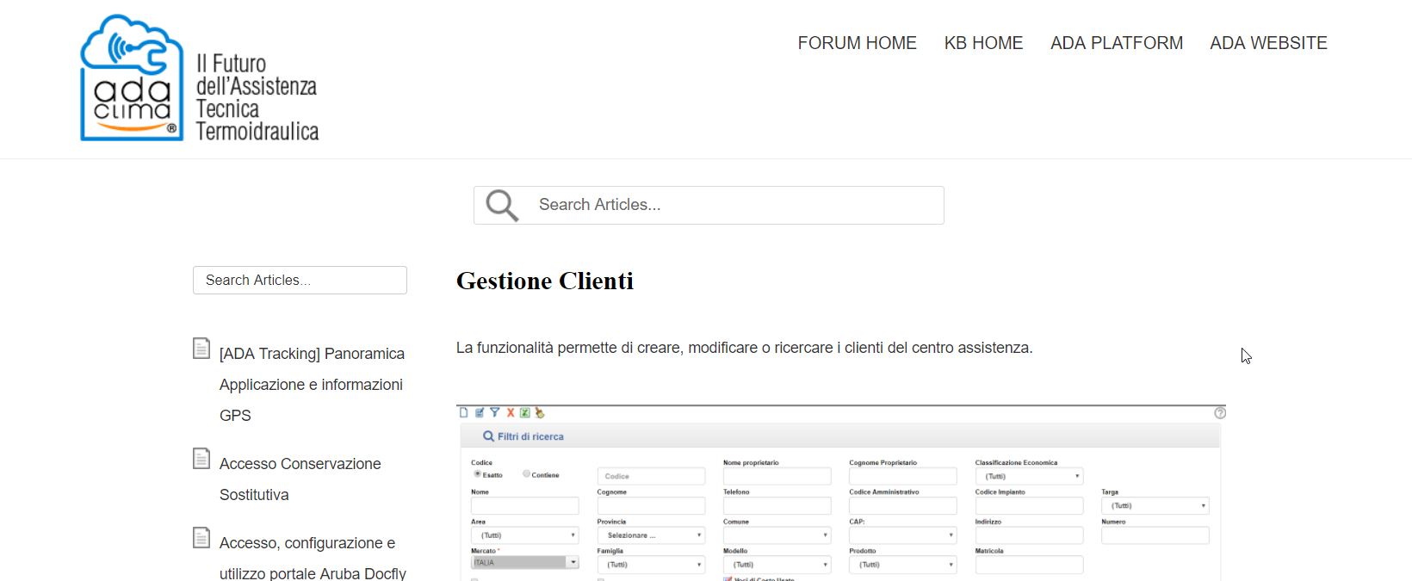Open the CAP dropdown
1412x581 pixels.
point(903,535)
